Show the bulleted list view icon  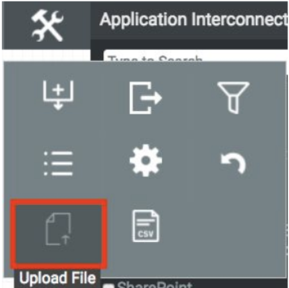58,164
